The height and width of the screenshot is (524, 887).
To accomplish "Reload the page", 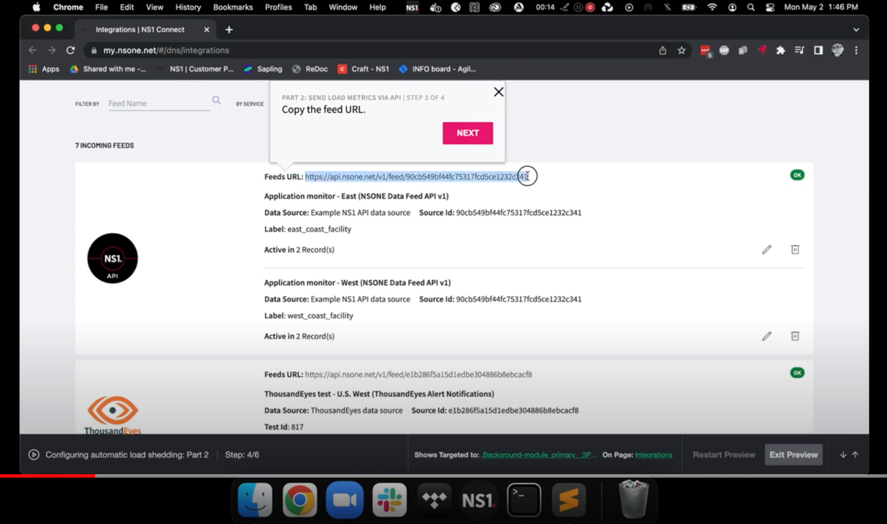I will [x=70, y=50].
